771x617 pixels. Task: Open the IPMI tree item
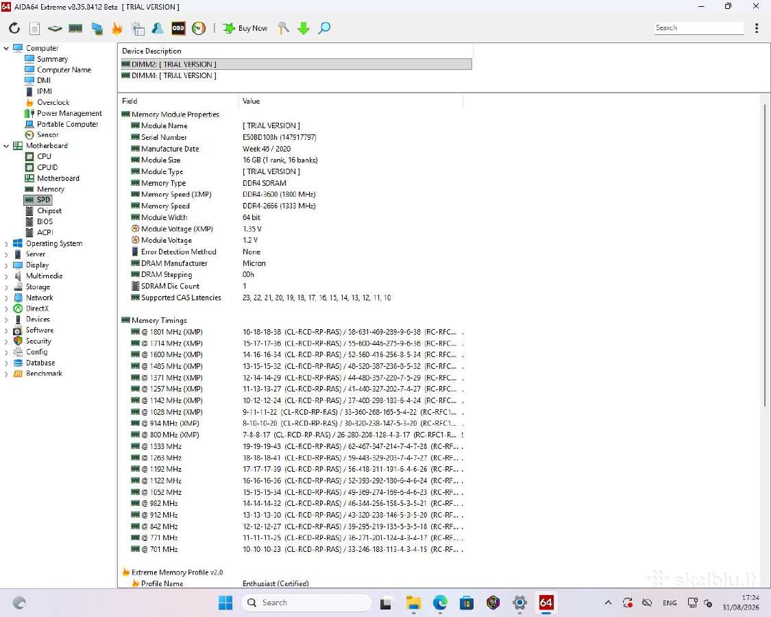click(x=45, y=91)
